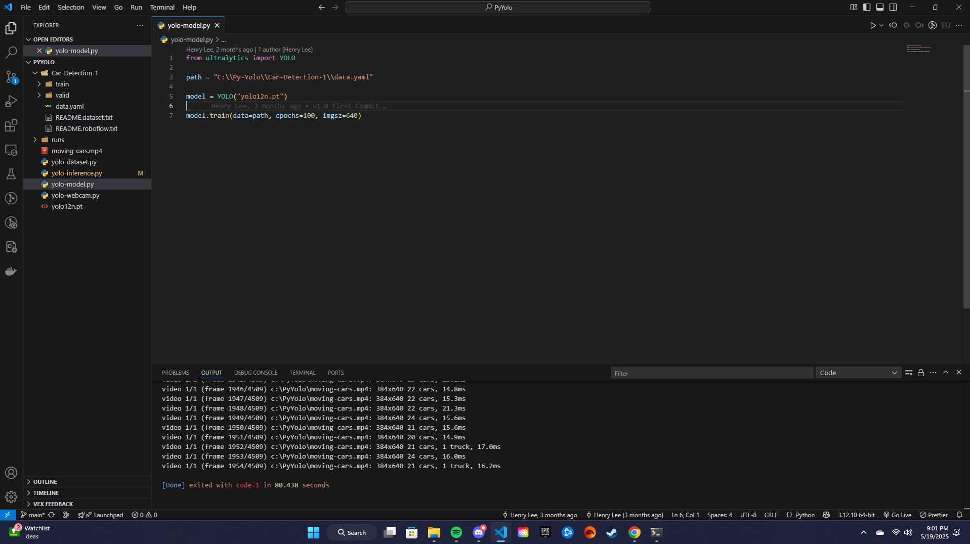This screenshot has height=544, width=970.
Task: Open the Selection menu
Action: [x=70, y=7]
